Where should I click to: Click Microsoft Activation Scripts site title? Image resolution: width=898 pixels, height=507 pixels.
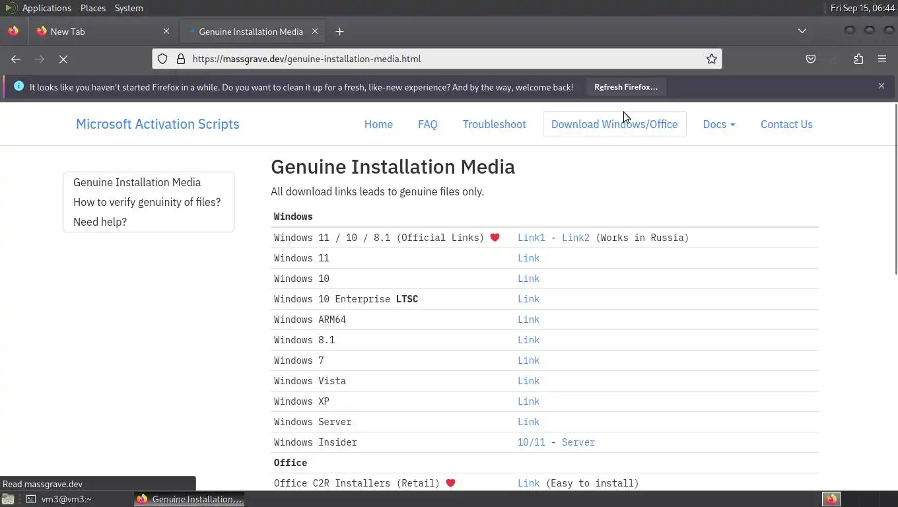click(157, 124)
